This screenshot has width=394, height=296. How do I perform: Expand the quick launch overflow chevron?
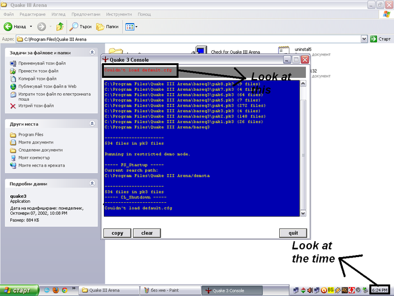tap(73, 289)
